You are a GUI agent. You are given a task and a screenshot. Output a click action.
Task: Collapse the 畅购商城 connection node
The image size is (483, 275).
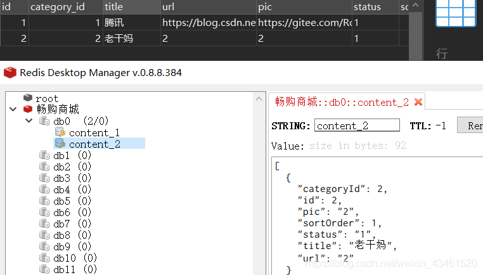point(13,109)
